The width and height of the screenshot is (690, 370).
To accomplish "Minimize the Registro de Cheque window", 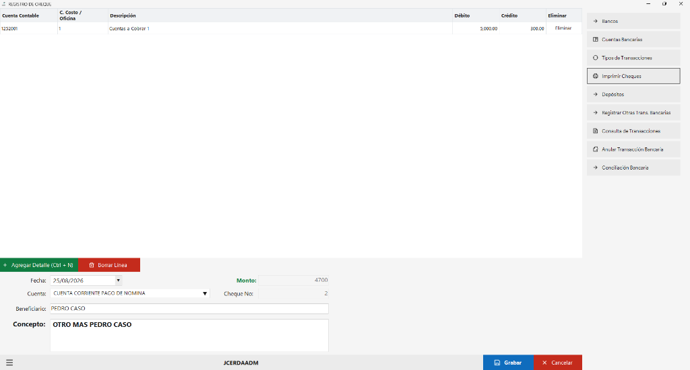I will [x=648, y=3].
